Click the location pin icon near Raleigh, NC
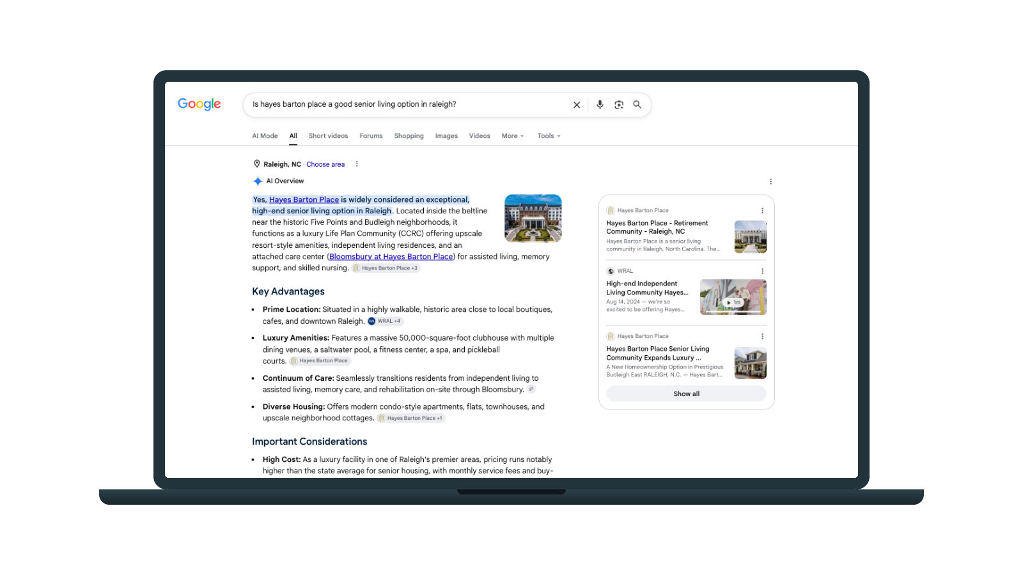1023x575 pixels. pos(257,164)
